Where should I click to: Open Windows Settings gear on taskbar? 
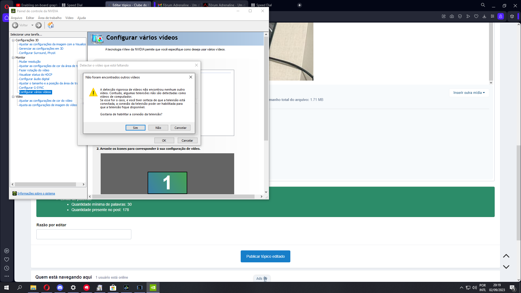pyautogui.click(x=73, y=288)
